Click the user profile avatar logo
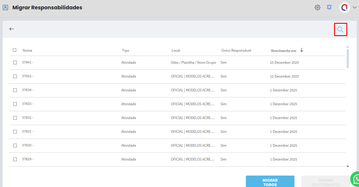Image resolution: width=359 pixels, height=187 pixels. [344, 8]
